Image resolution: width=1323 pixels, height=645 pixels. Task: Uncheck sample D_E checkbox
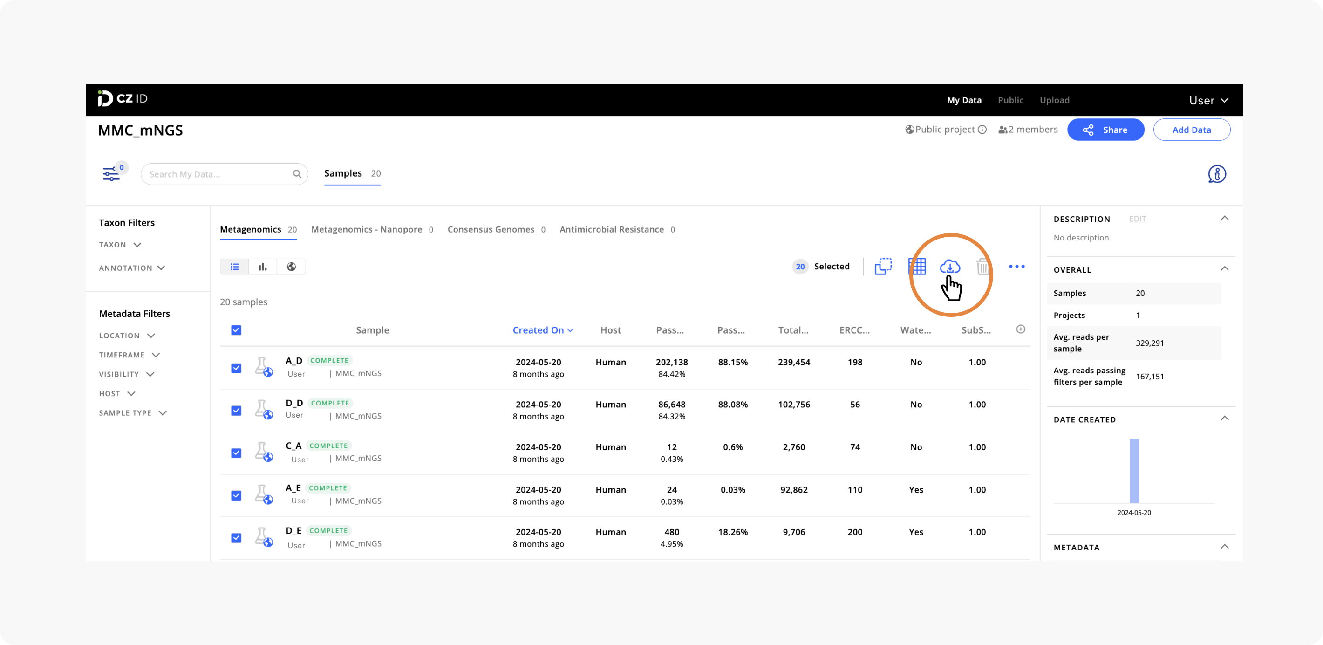coord(236,538)
